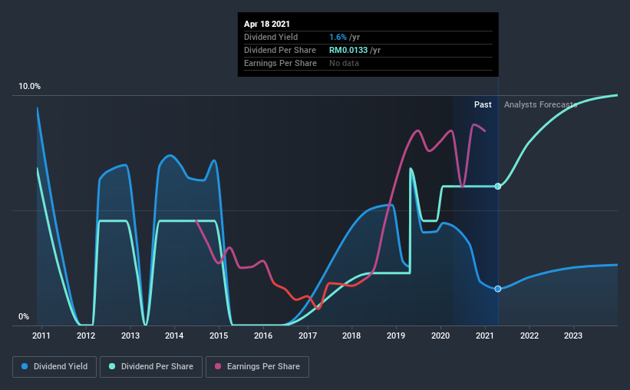Click the 10.0% y-axis label
The image size is (630, 390).
(x=30, y=87)
